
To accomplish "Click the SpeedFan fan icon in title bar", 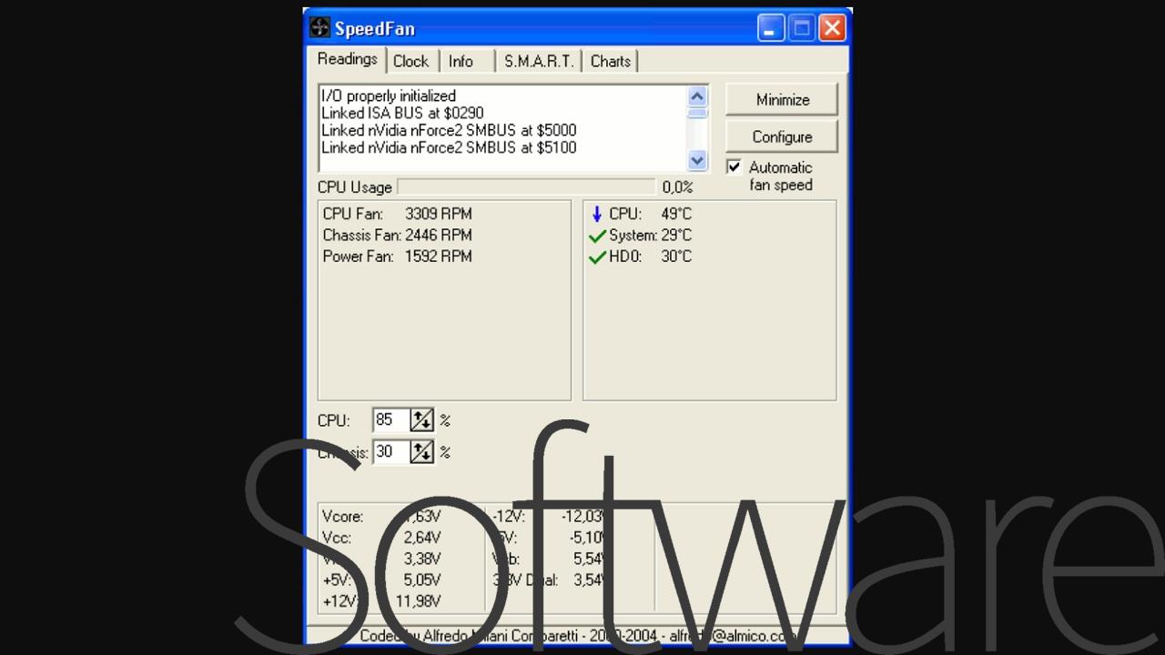I will click(319, 27).
